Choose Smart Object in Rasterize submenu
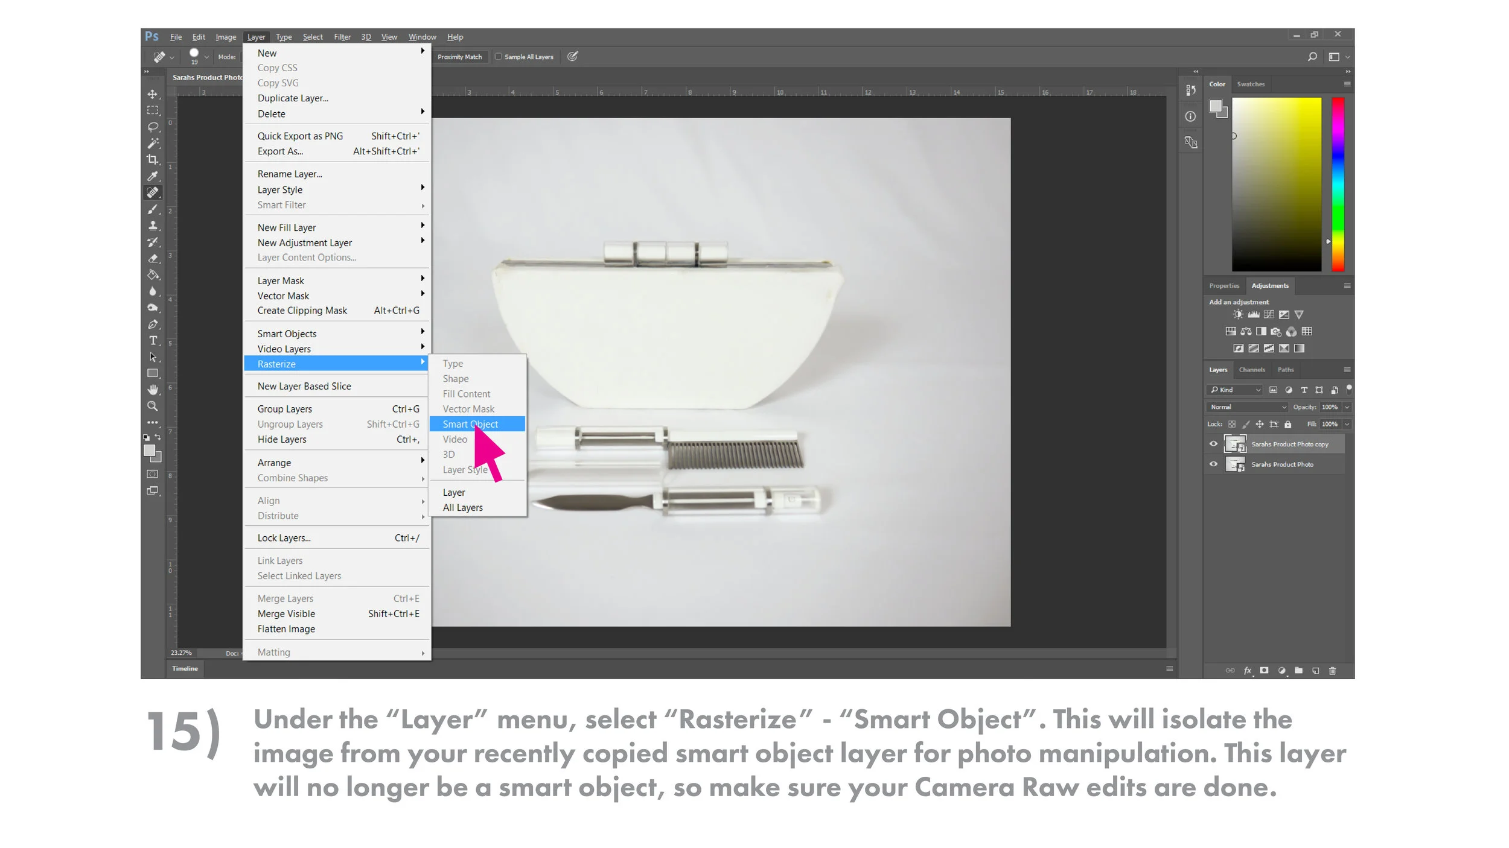1509x848 pixels. (x=477, y=424)
